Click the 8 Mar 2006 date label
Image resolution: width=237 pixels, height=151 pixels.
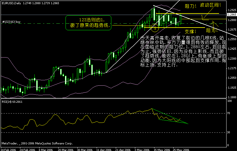pos(46,150)
